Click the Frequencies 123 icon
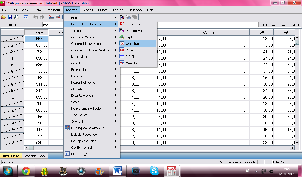This screenshot has width=302, height=177. [x=122, y=24]
